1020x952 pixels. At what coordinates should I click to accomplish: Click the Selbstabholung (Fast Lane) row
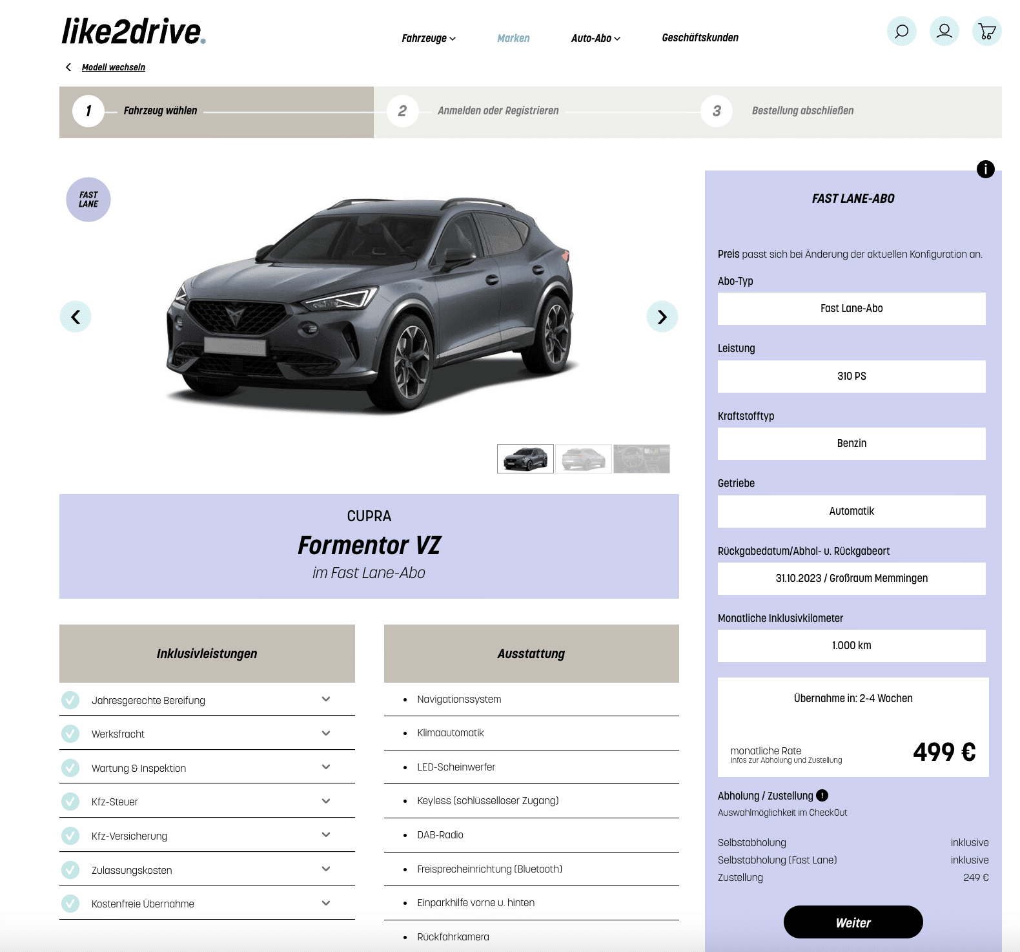click(x=853, y=860)
